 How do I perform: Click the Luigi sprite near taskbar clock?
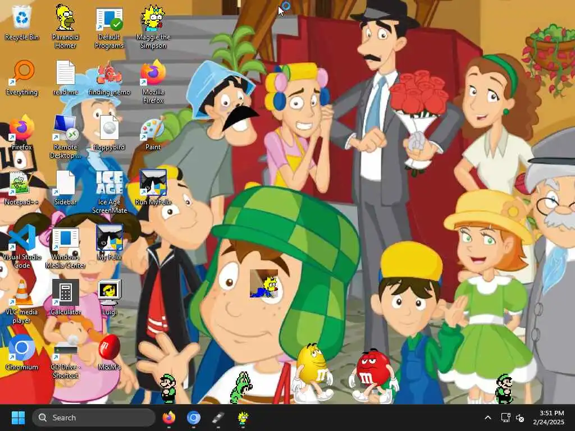point(504,389)
